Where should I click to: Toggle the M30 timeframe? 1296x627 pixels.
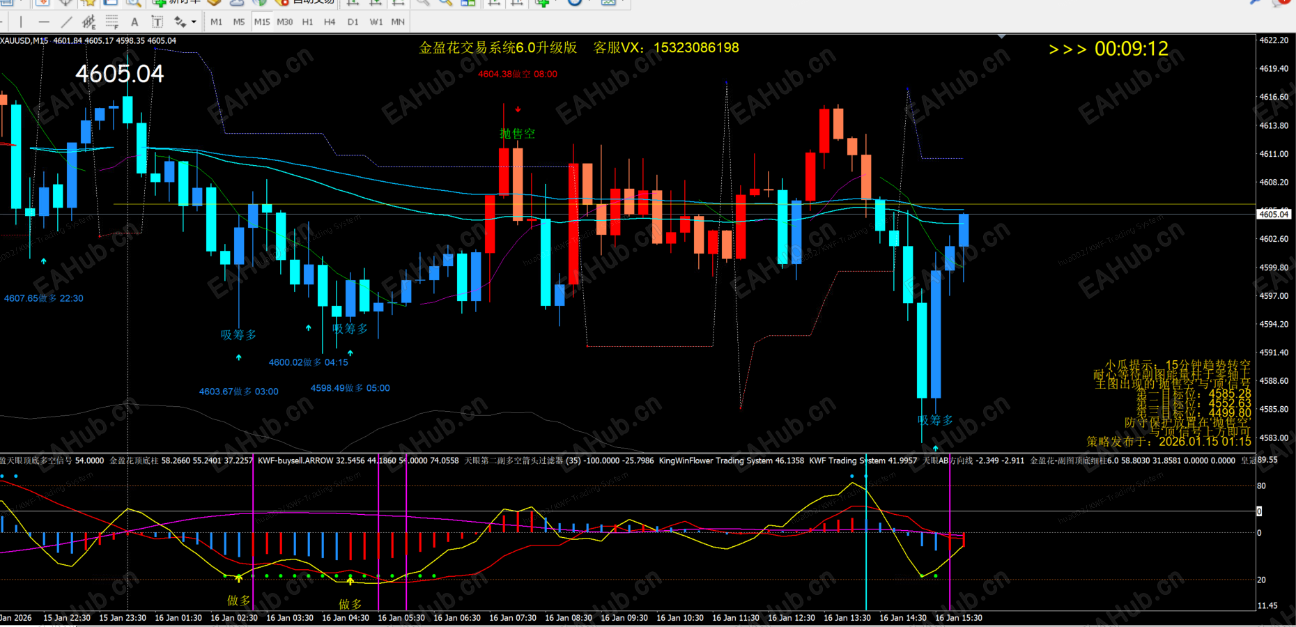point(285,22)
